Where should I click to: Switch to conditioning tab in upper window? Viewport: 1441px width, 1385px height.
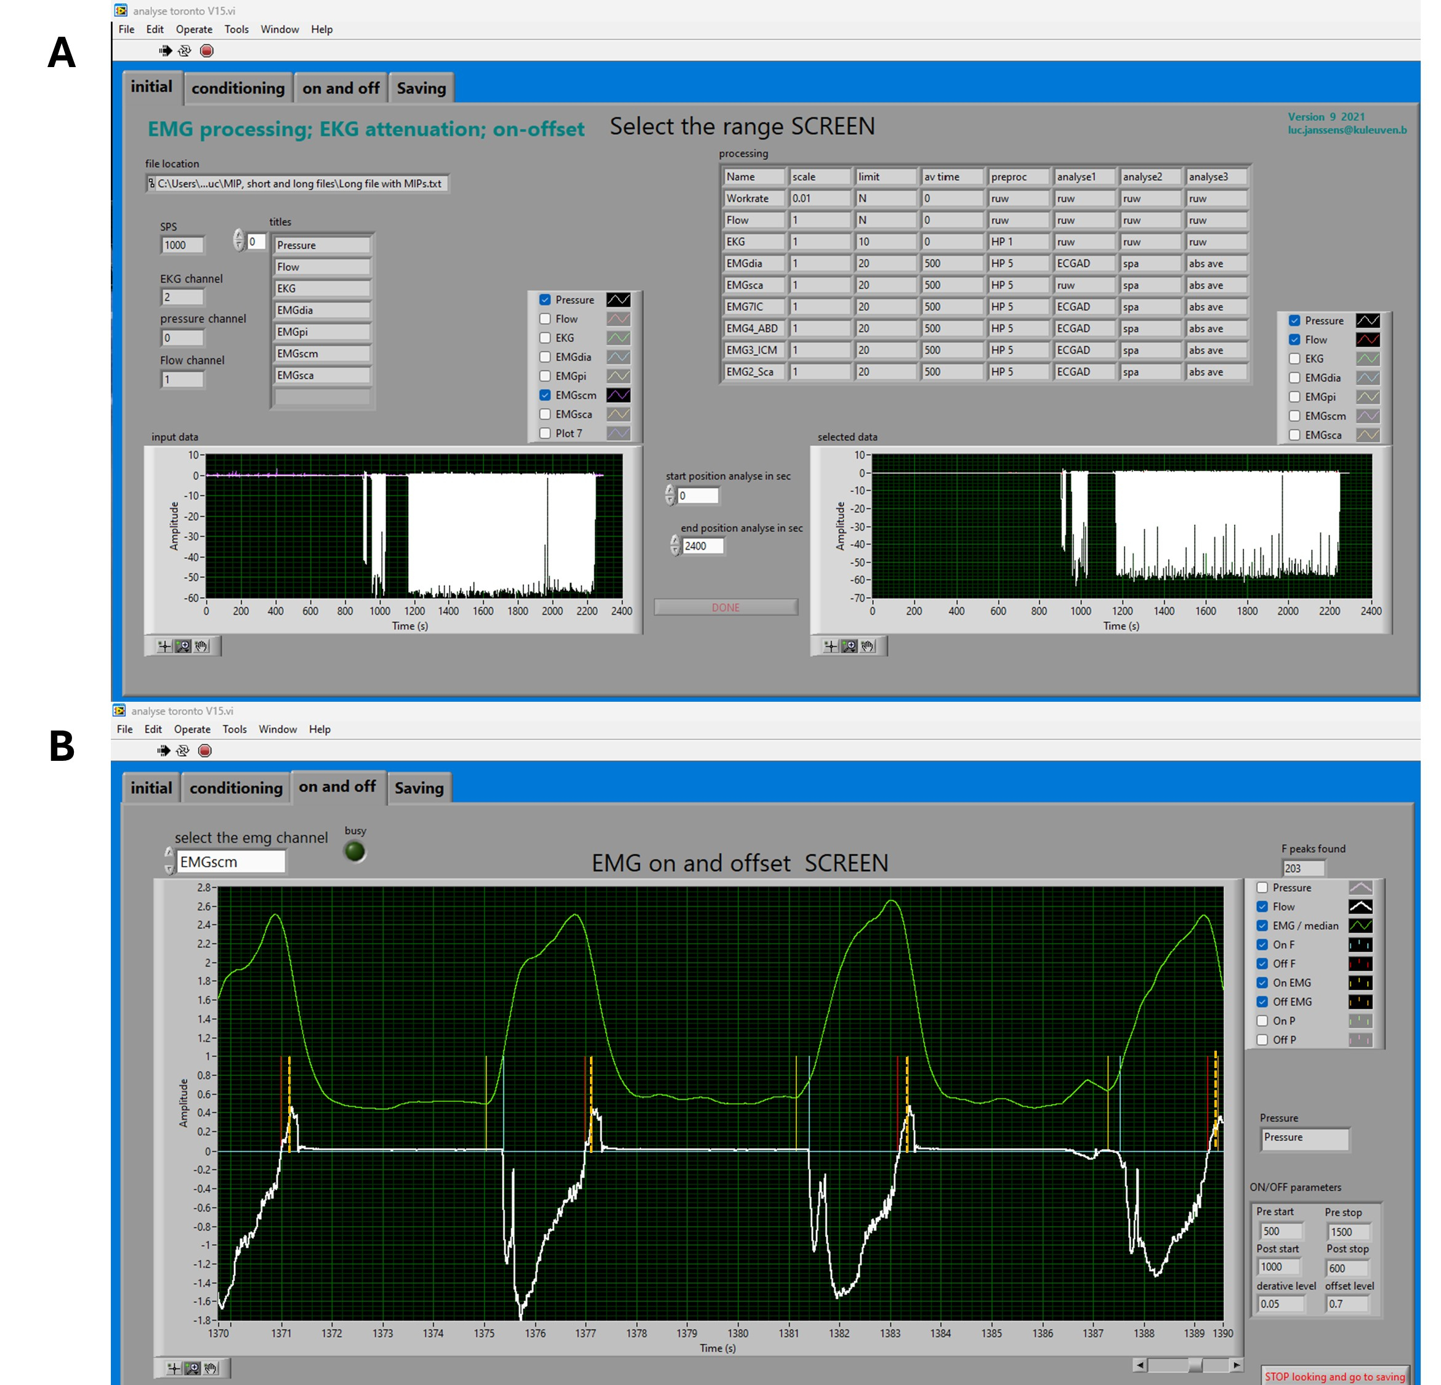tap(238, 88)
